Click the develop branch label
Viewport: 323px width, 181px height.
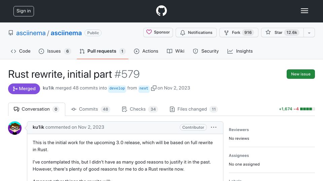(x=117, y=88)
